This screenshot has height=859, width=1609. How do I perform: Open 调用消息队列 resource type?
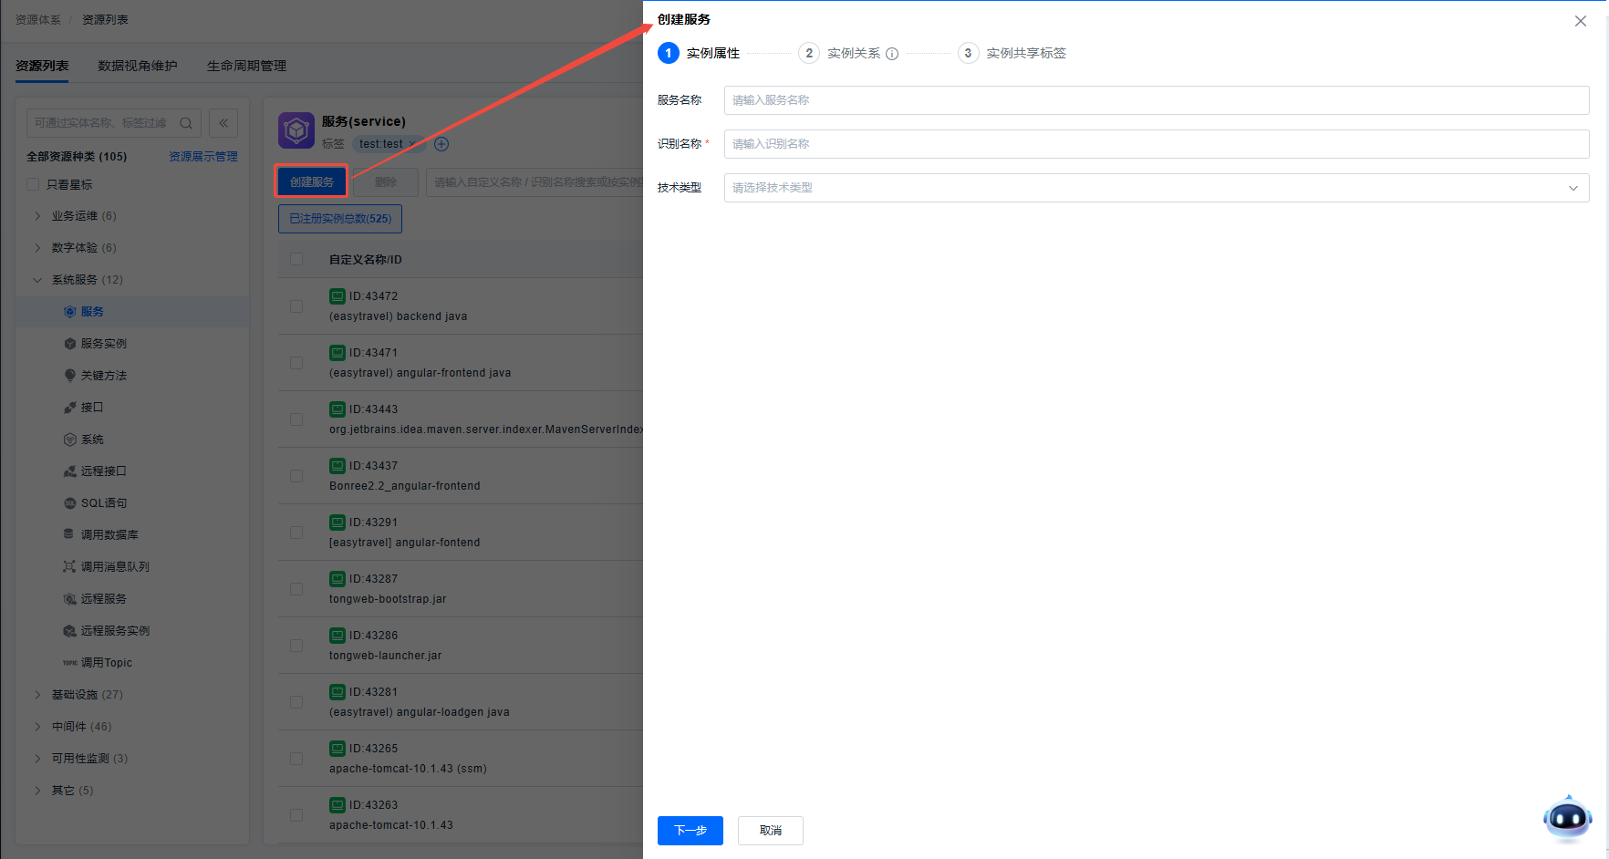(x=114, y=567)
